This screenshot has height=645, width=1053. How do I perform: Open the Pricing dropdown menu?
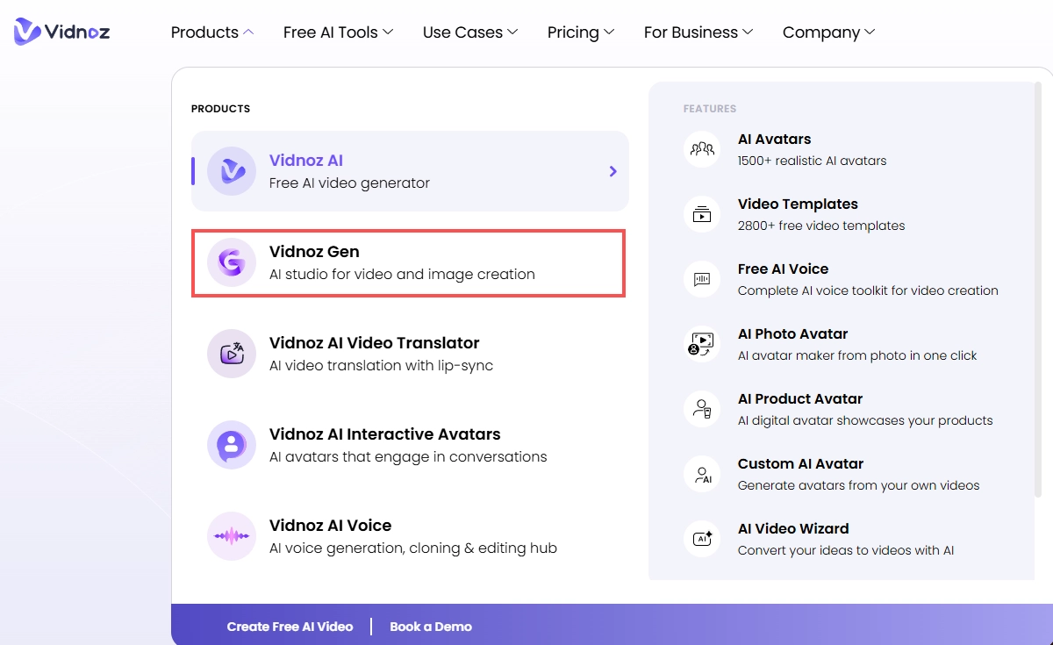tap(580, 32)
